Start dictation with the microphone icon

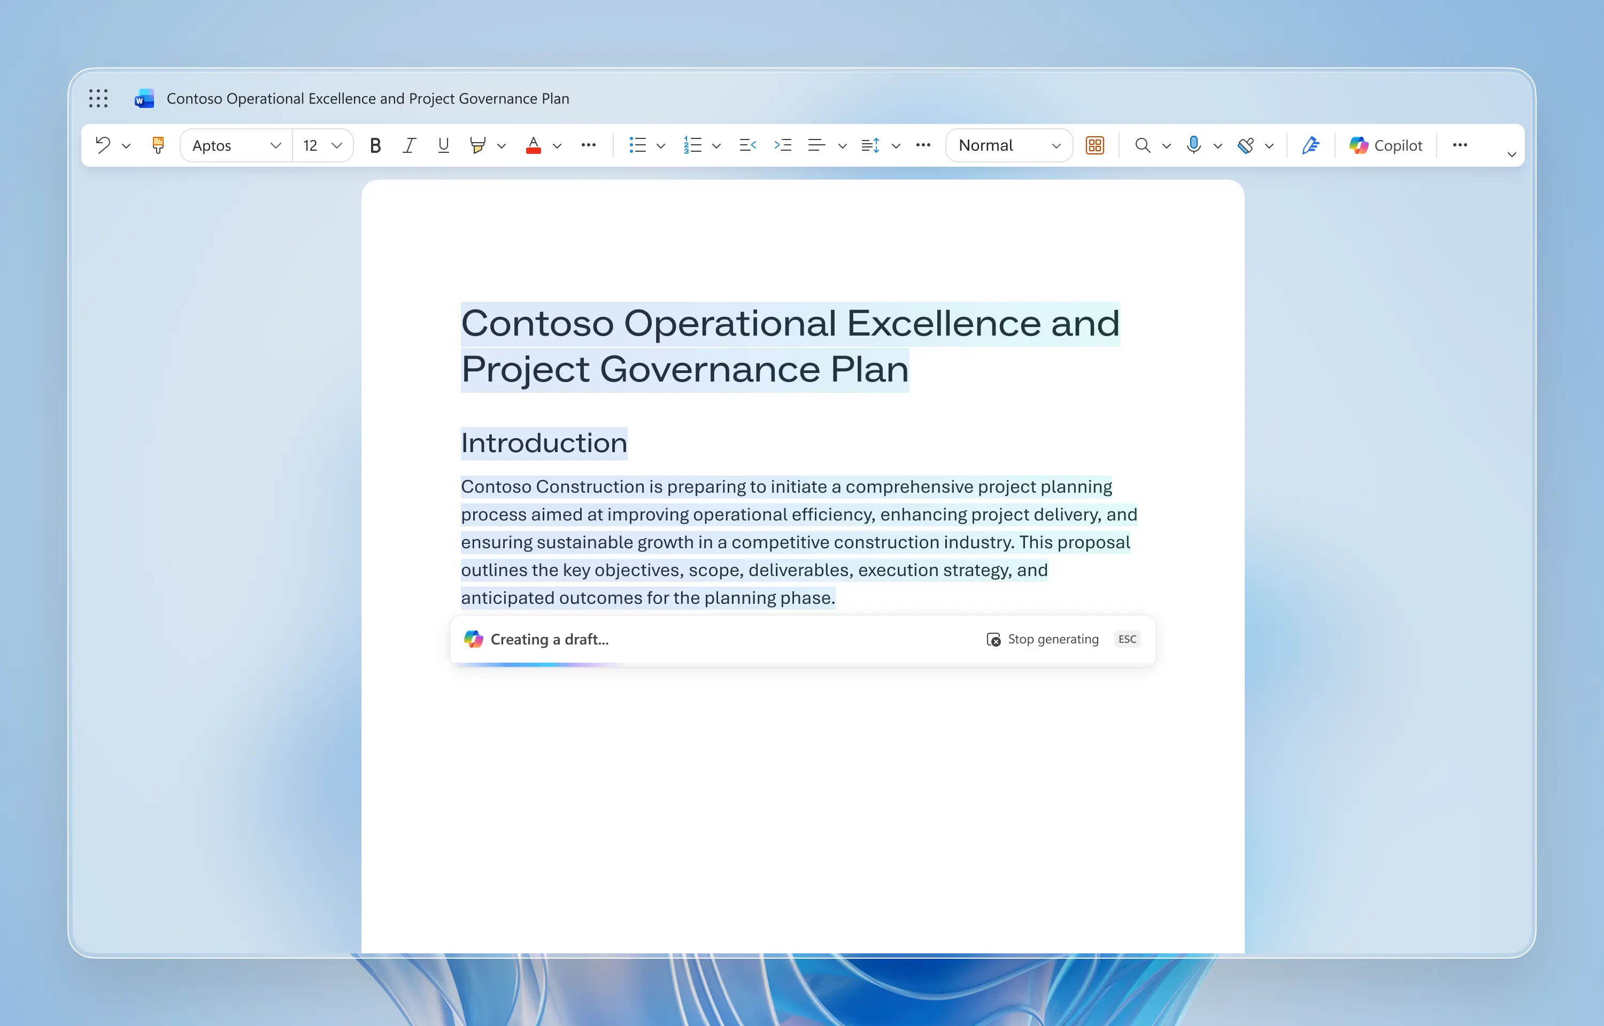1193,145
